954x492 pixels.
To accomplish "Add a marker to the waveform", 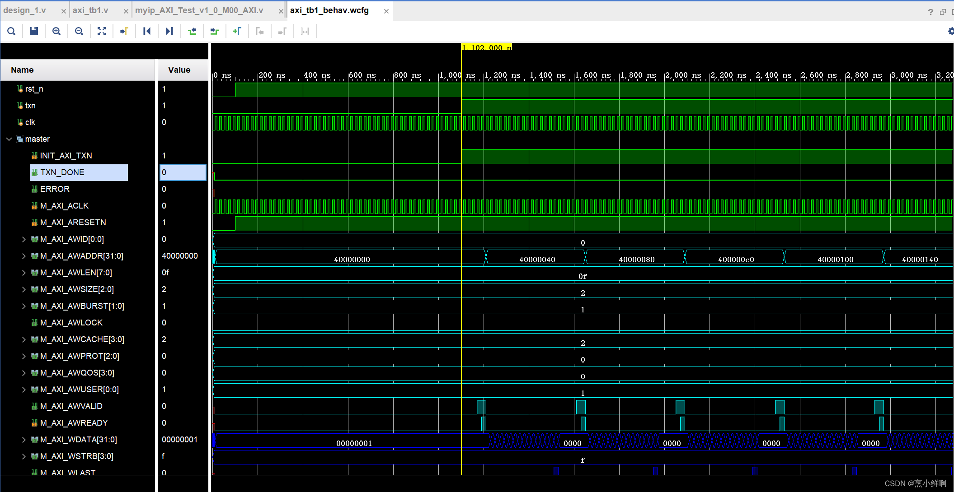I will click(237, 31).
